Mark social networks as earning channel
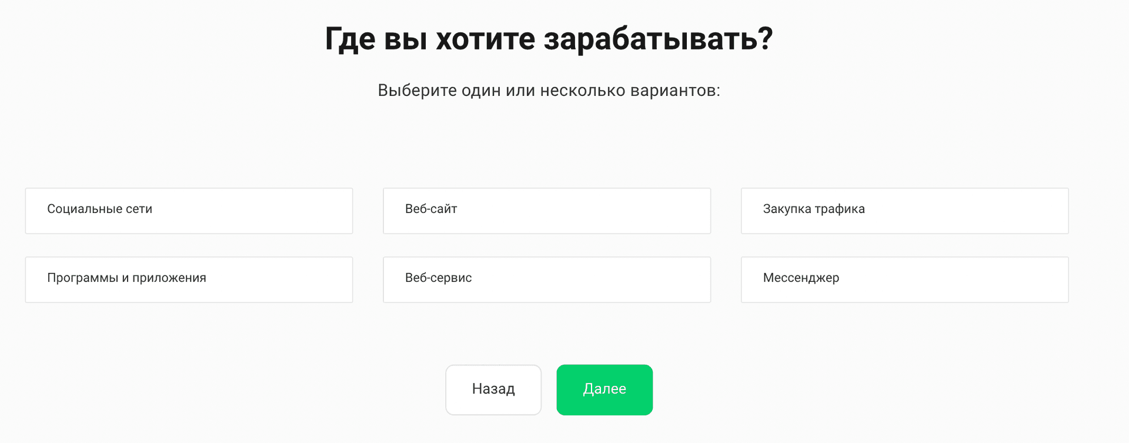Image resolution: width=1129 pixels, height=443 pixels. pyautogui.click(x=189, y=211)
